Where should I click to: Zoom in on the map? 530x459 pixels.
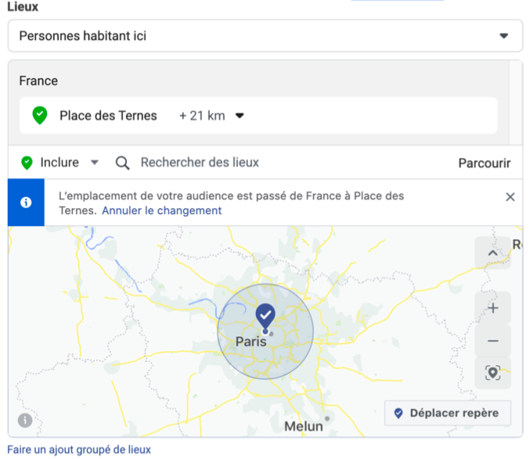pyautogui.click(x=493, y=308)
